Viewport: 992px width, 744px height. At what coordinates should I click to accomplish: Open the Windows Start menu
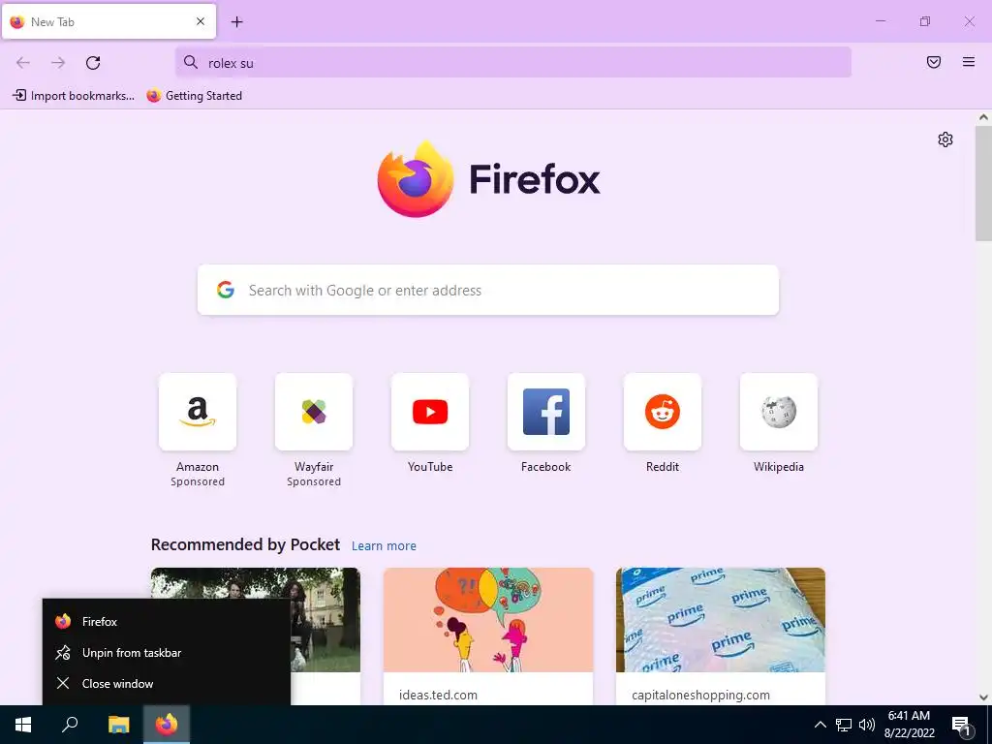pyautogui.click(x=23, y=725)
